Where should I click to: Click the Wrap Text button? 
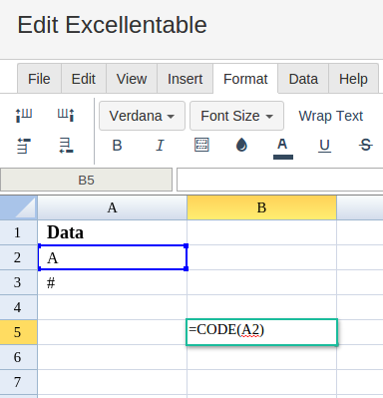(x=331, y=116)
